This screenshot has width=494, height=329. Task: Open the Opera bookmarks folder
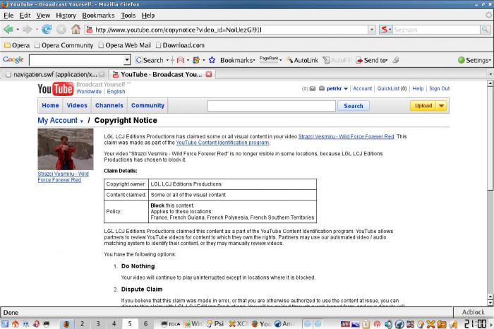coord(17,45)
